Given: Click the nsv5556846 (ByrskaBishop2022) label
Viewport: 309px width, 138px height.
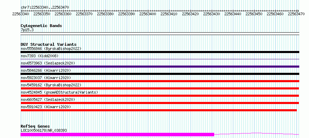Looking at the screenshot, I should point(51,49).
